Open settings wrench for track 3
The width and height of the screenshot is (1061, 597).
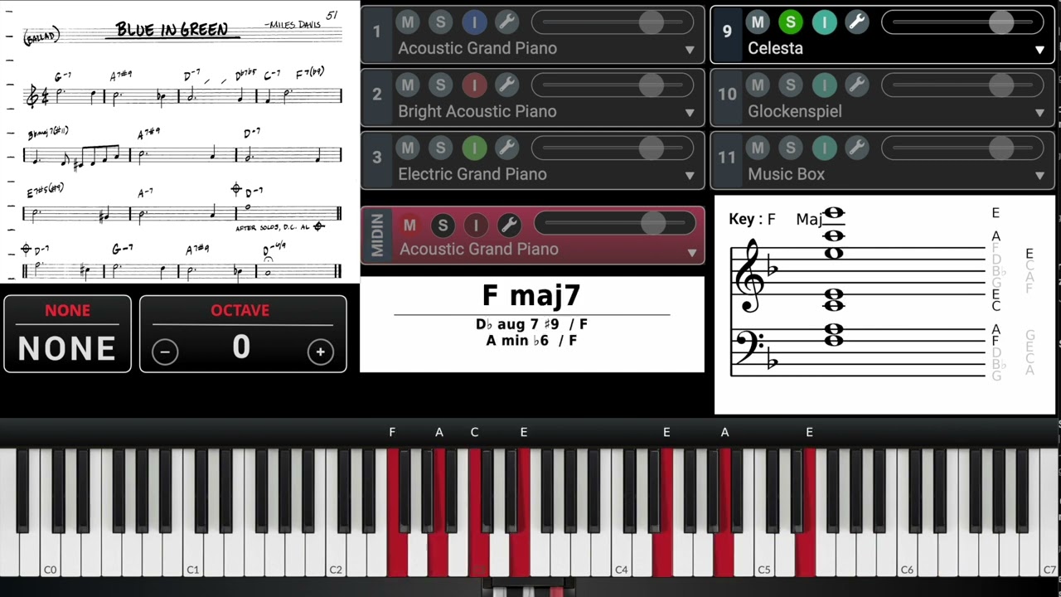click(x=506, y=148)
